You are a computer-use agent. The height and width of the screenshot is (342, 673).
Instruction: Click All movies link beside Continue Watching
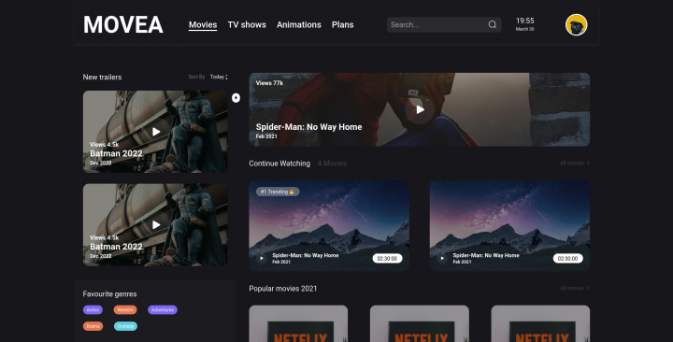pos(575,164)
